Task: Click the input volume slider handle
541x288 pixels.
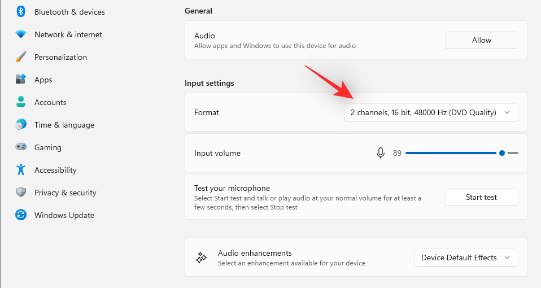Action: [x=502, y=153]
